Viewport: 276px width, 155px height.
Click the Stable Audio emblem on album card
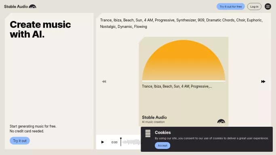click(221, 121)
